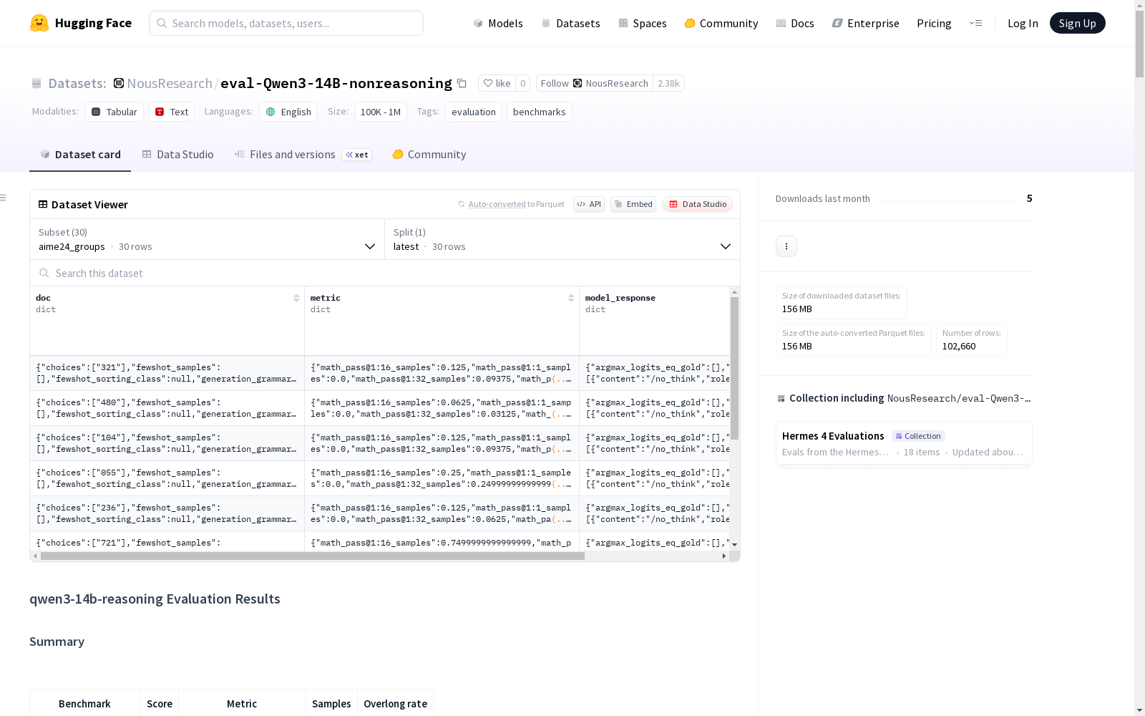Click the followers count 2.38k

(x=668, y=83)
